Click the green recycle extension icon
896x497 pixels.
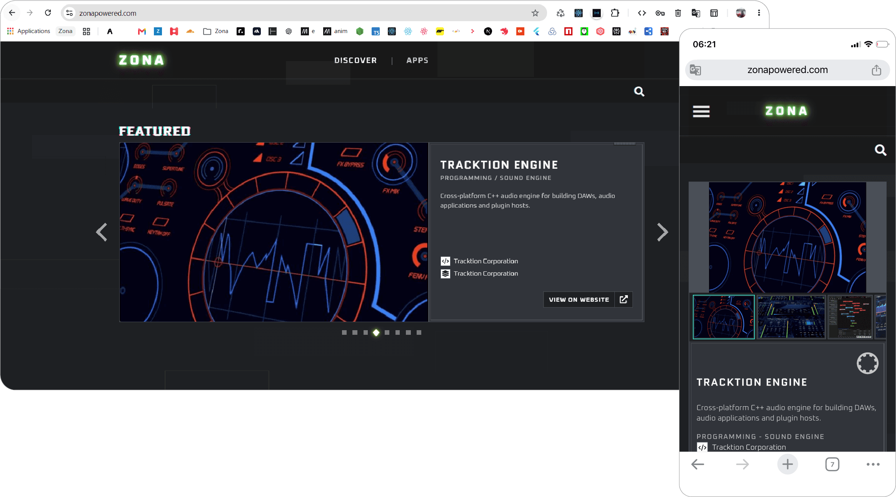point(560,13)
